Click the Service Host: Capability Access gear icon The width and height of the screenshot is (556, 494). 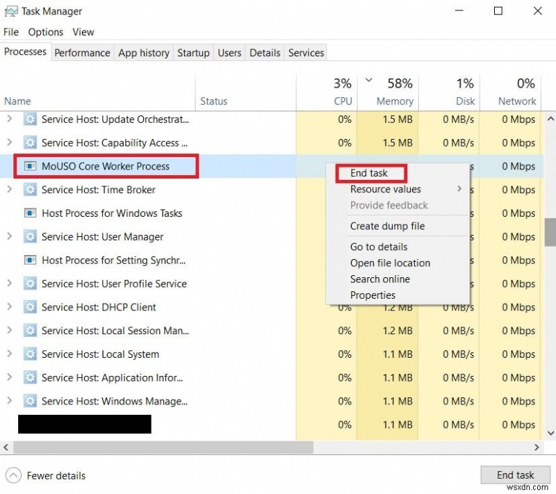click(x=29, y=143)
